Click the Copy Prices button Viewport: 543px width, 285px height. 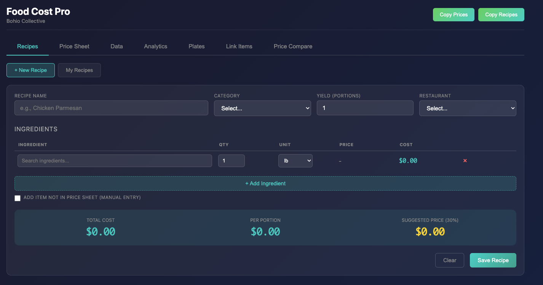coord(454,14)
